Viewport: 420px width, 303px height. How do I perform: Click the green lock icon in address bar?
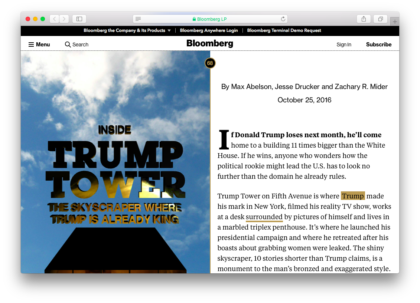pyautogui.click(x=194, y=19)
